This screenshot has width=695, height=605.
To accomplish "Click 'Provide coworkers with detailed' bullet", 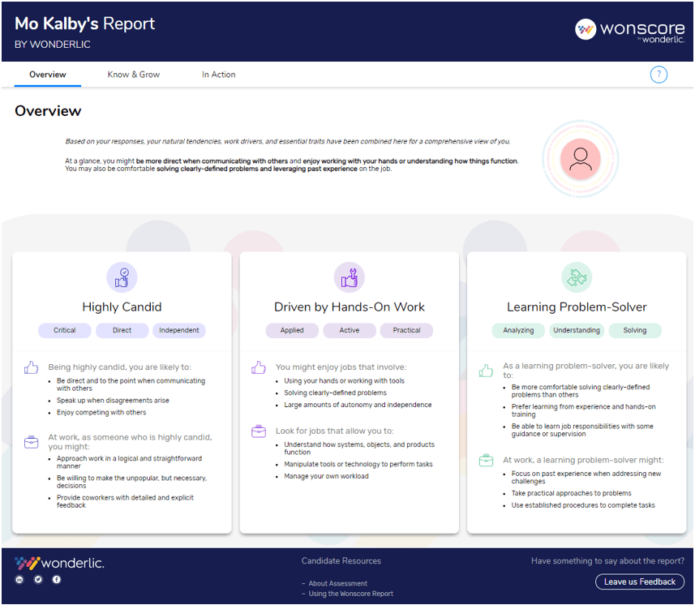I will pos(125,501).
